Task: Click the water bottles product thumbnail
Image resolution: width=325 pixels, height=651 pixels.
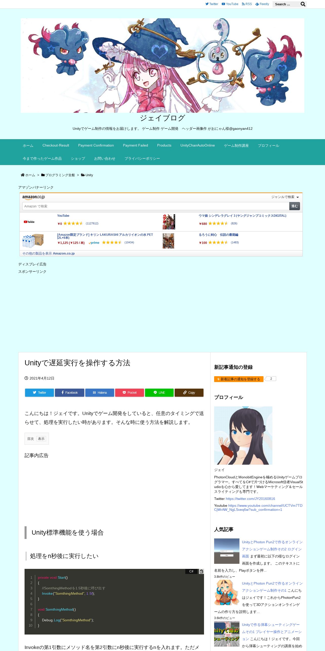Action: click(x=33, y=241)
